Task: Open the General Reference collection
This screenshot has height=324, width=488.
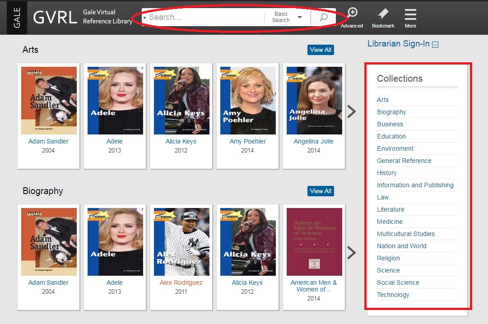Action: 404,161
